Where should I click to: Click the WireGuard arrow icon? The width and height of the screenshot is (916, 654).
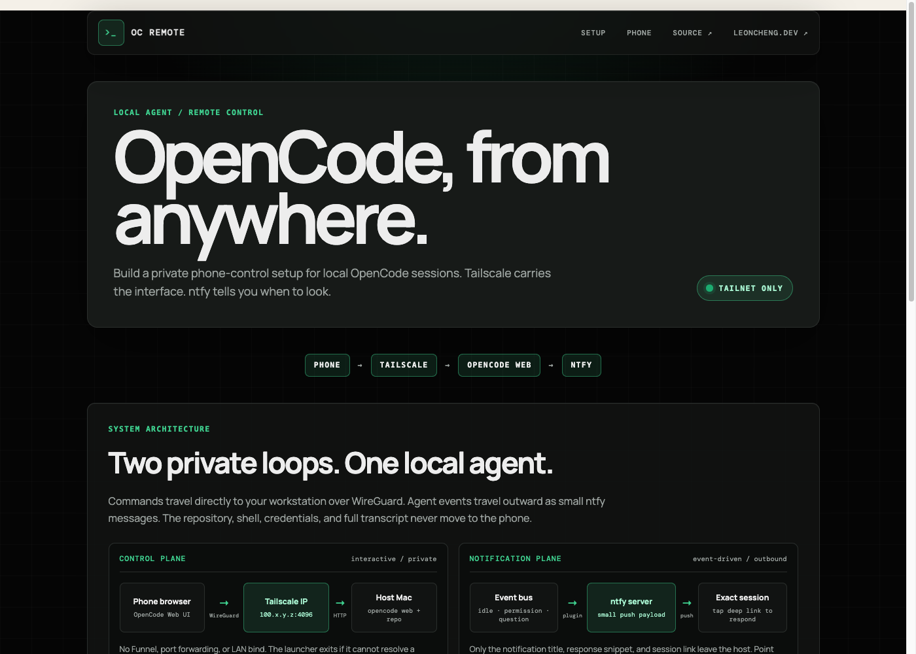[224, 603]
